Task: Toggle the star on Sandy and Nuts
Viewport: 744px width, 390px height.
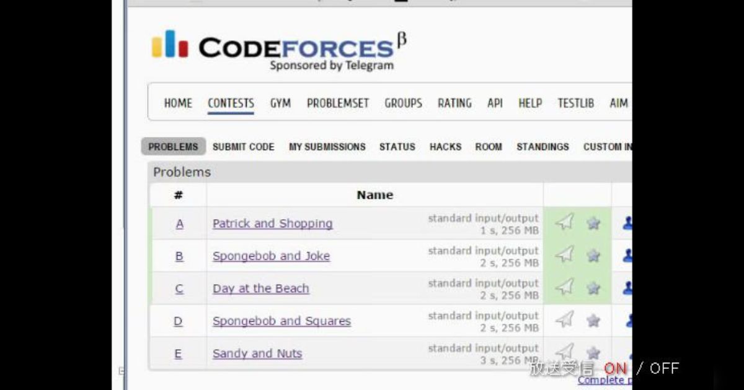Action: tap(593, 353)
